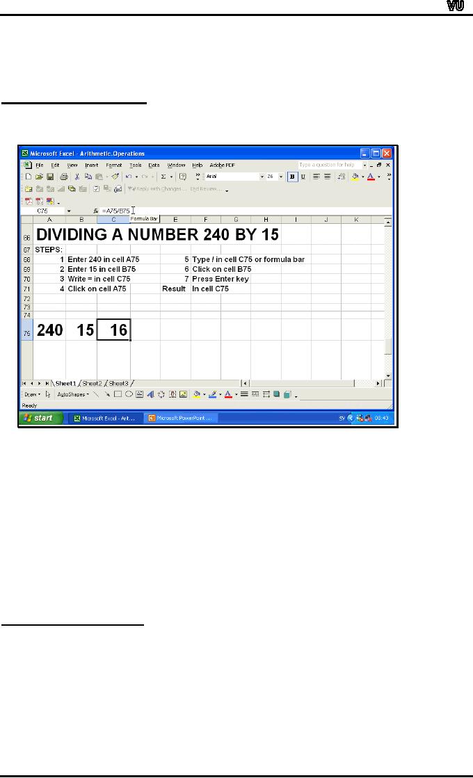Viewport: 473px width, 778px height.
Task: Click the Windows start button
Action: coord(41,419)
